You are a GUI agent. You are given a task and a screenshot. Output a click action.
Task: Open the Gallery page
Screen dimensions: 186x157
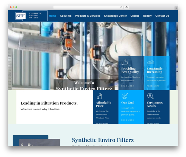[147, 16]
